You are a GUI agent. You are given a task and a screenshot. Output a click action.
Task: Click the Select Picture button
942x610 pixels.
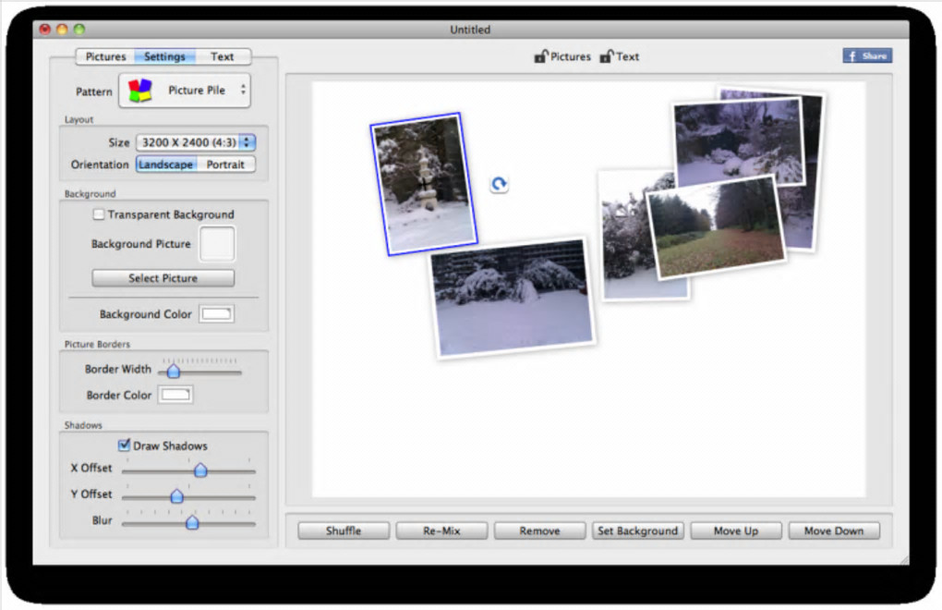163,278
